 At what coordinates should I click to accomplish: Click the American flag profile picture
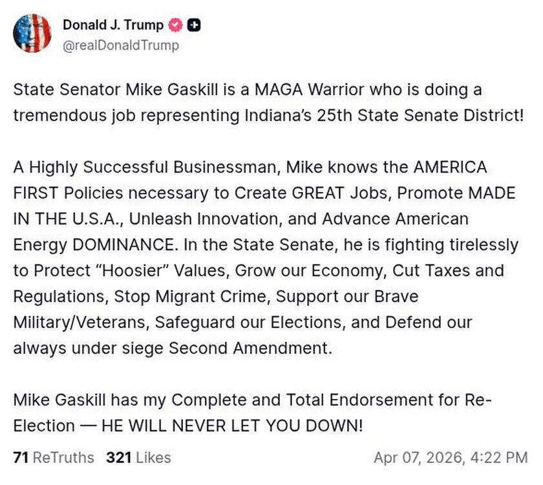coord(32,34)
